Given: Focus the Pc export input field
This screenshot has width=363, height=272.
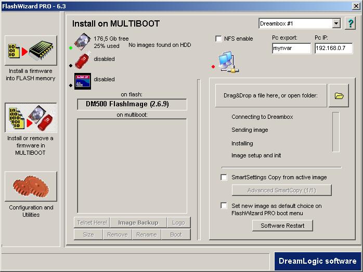Looking at the screenshot, I should [291, 48].
